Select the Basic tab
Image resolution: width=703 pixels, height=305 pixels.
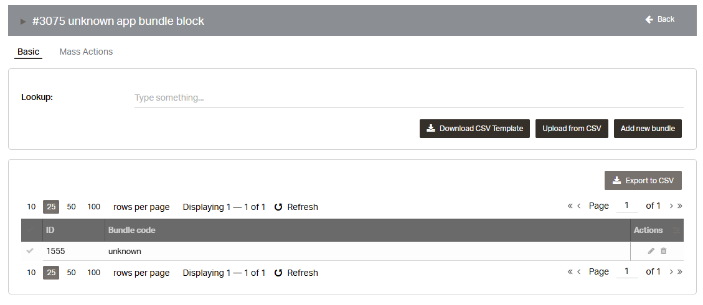pyautogui.click(x=28, y=52)
